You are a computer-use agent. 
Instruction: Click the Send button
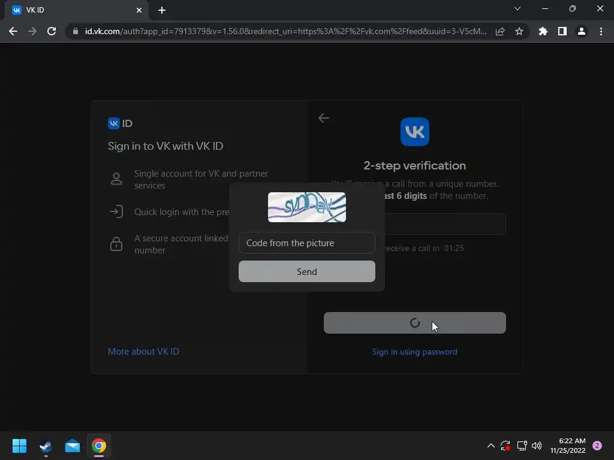click(x=307, y=271)
